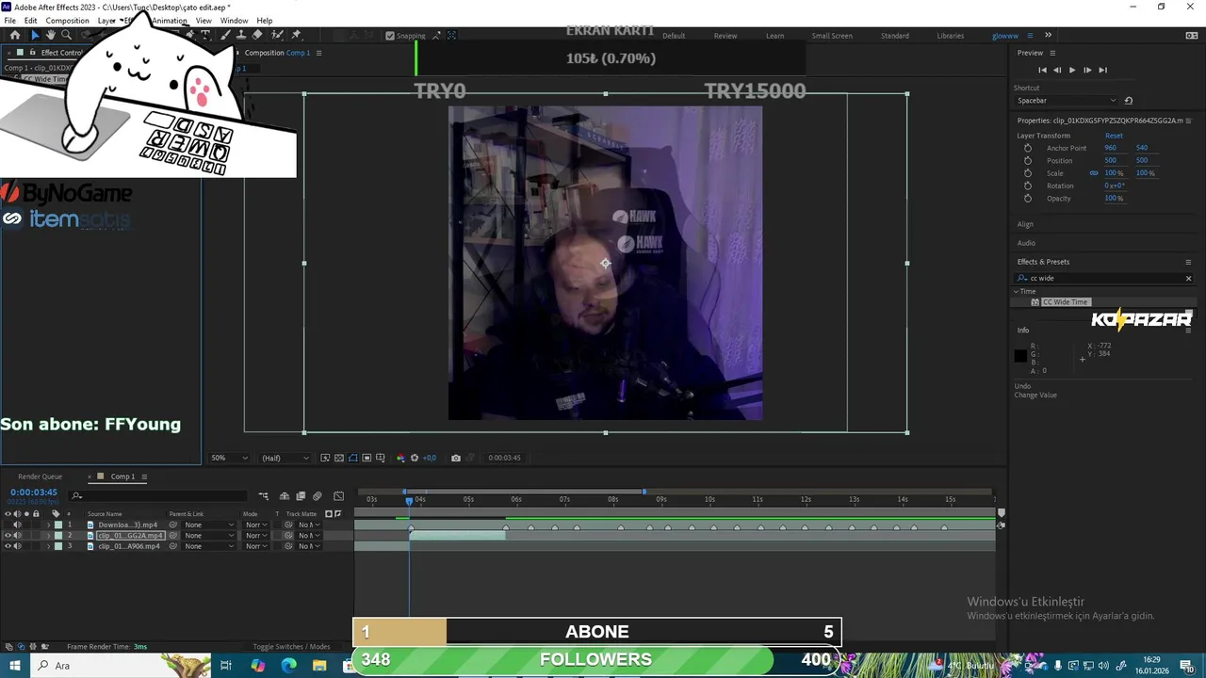The image size is (1206, 678).
Task: Open the Composition menu
Action: coord(67,21)
